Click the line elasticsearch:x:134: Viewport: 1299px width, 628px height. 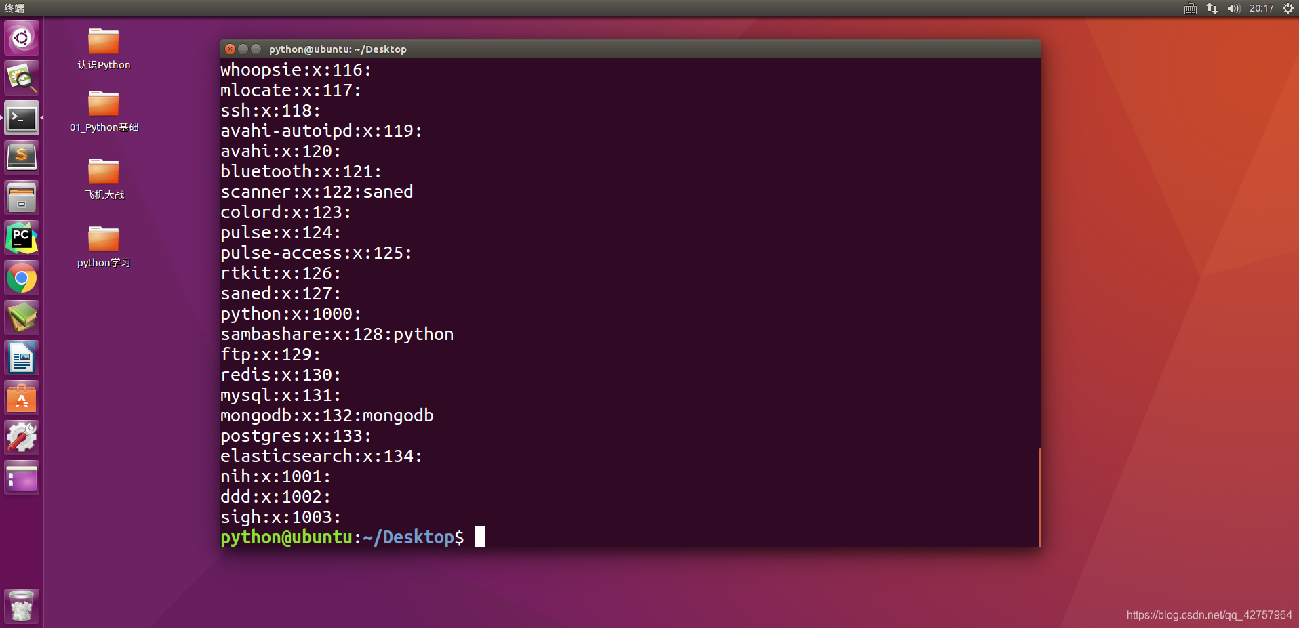(321, 456)
